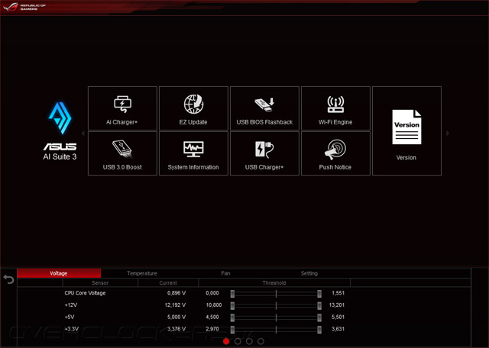Click maximum threshold value 1,551

338,293
